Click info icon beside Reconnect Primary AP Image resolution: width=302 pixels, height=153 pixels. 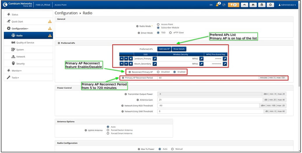[x=130, y=72]
